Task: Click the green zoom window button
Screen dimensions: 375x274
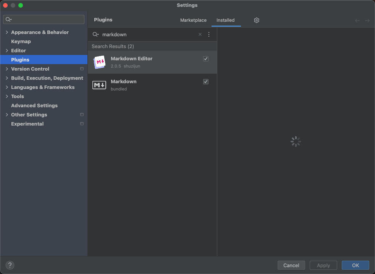Action: click(x=21, y=5)
